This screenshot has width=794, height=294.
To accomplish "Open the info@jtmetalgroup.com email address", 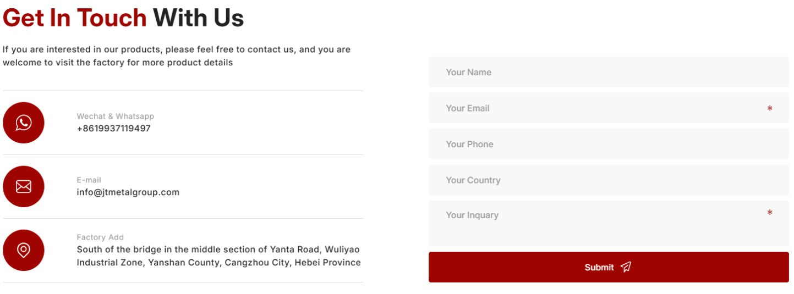I will pyautogui.click(x=128, y=192).
